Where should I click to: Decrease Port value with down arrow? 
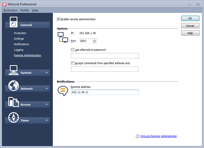[x=95, y=42]
